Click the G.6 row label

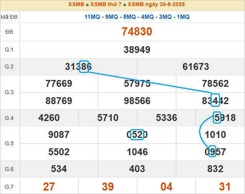pos(9,169)
